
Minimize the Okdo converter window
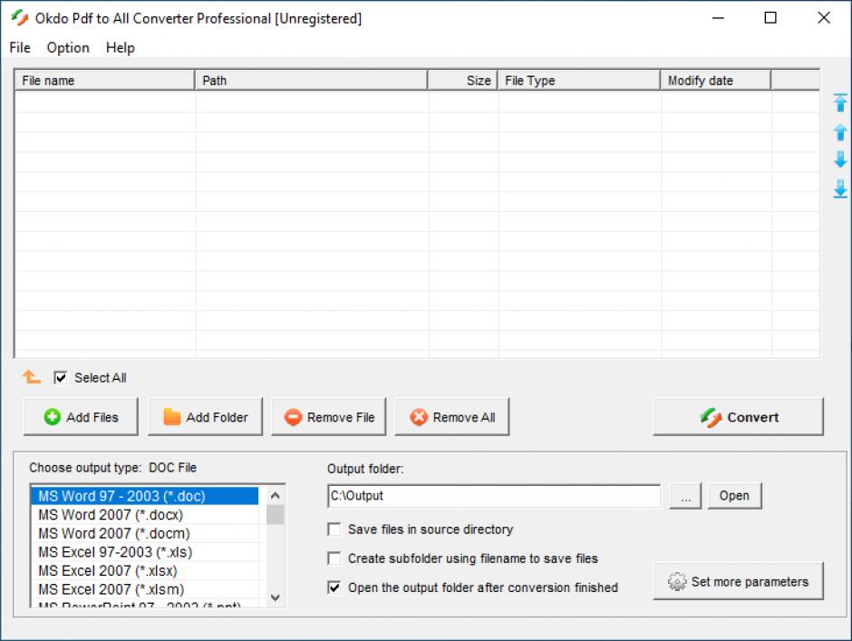(x=719, y=18)
